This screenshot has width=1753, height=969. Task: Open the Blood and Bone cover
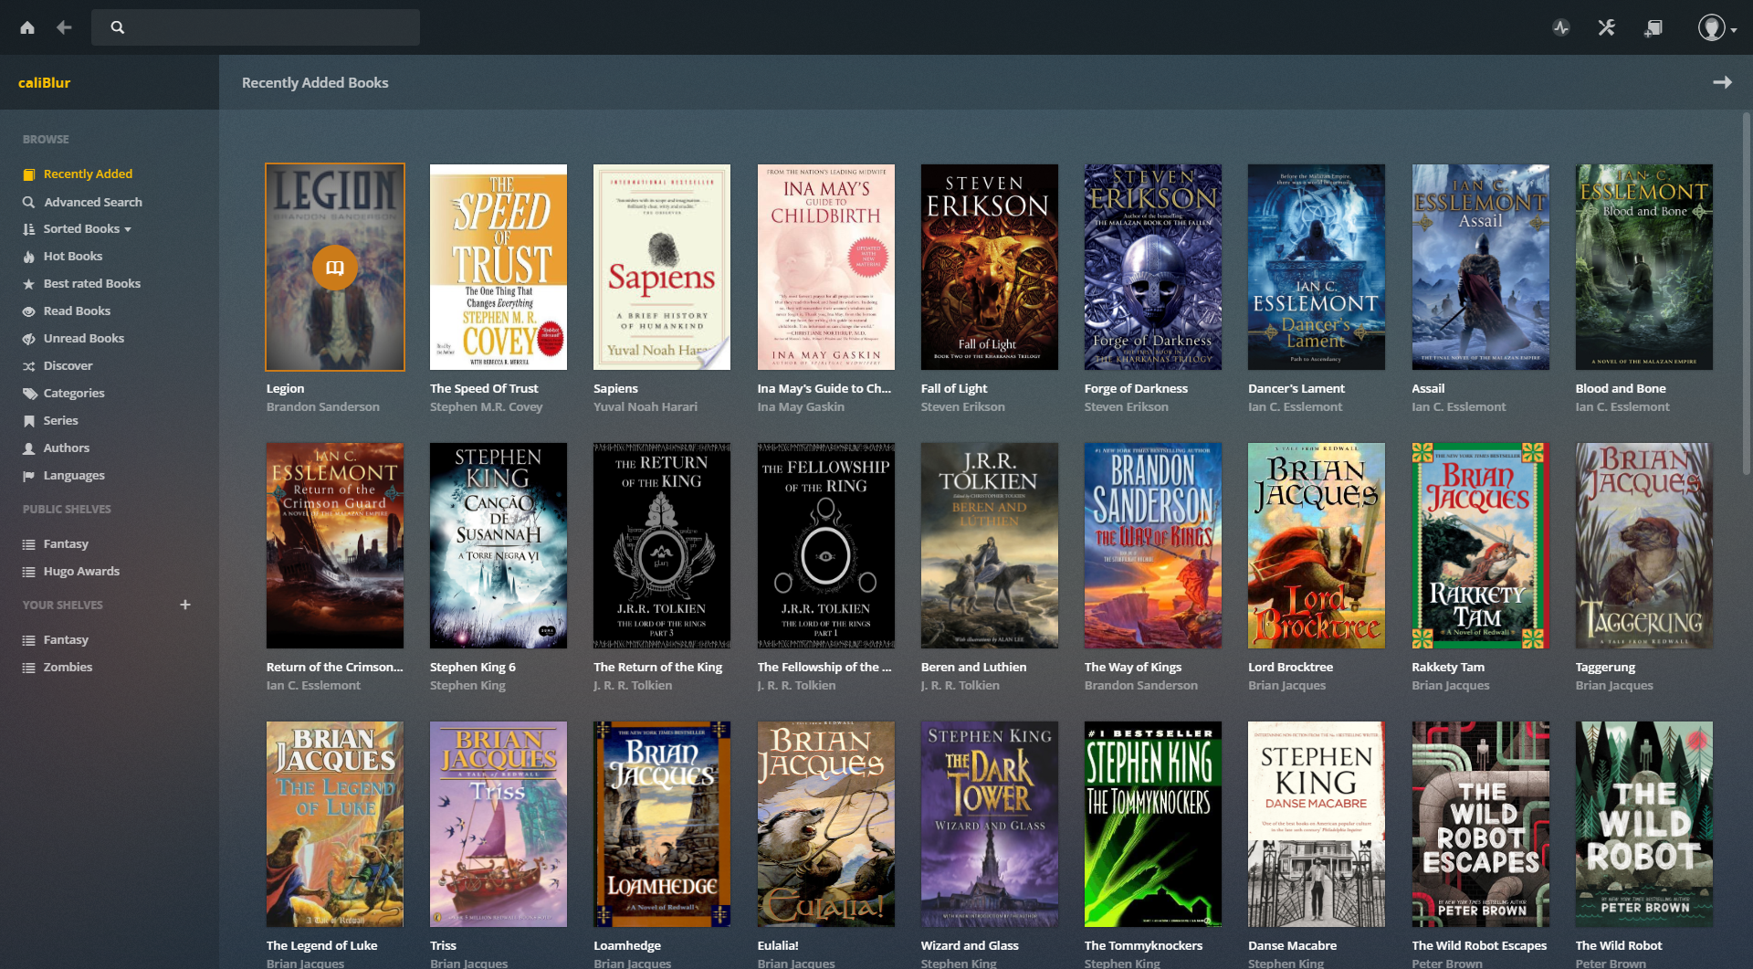1644,267
